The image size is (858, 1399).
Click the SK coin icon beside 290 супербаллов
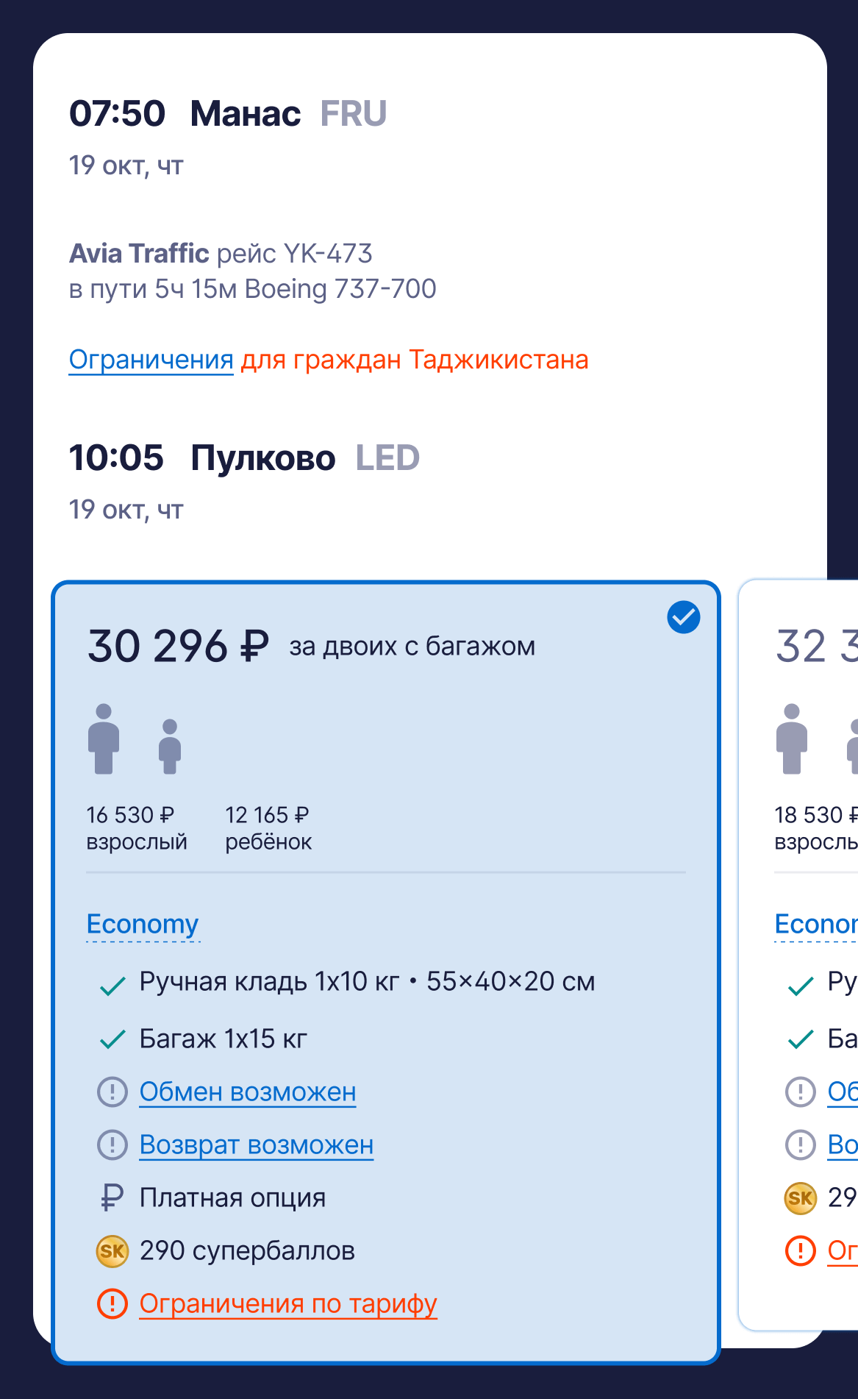[x=112, y=1251]
